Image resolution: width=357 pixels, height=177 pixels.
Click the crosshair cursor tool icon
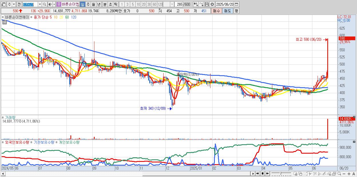click(x=310, y=174)
